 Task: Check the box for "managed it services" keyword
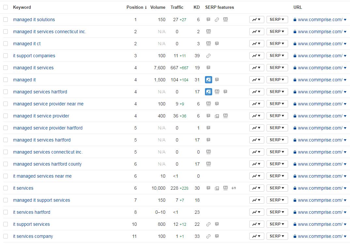(6, 68)
